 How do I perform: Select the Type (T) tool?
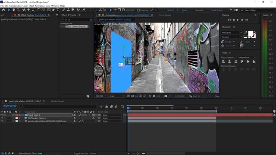[x=58, y=10]
